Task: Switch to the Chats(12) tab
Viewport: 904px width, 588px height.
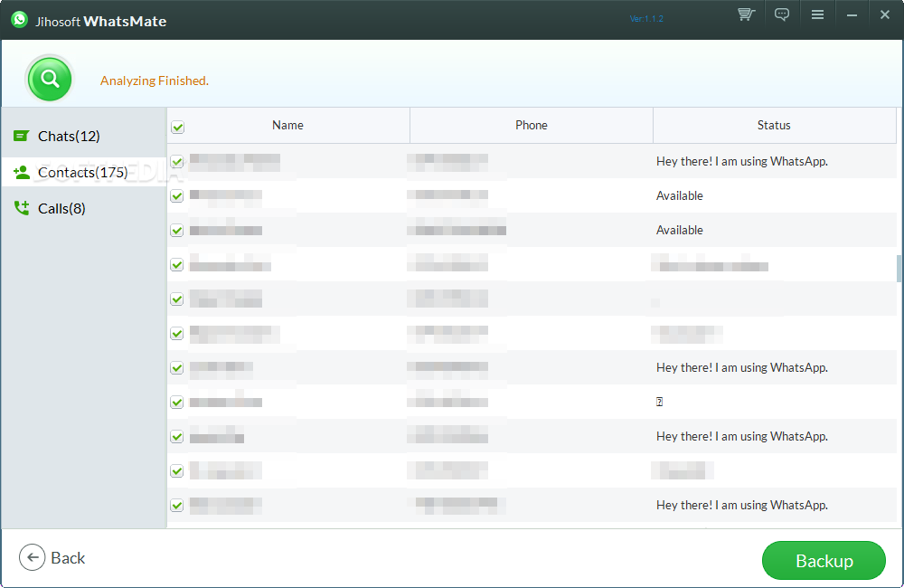Action: [84, 137]
